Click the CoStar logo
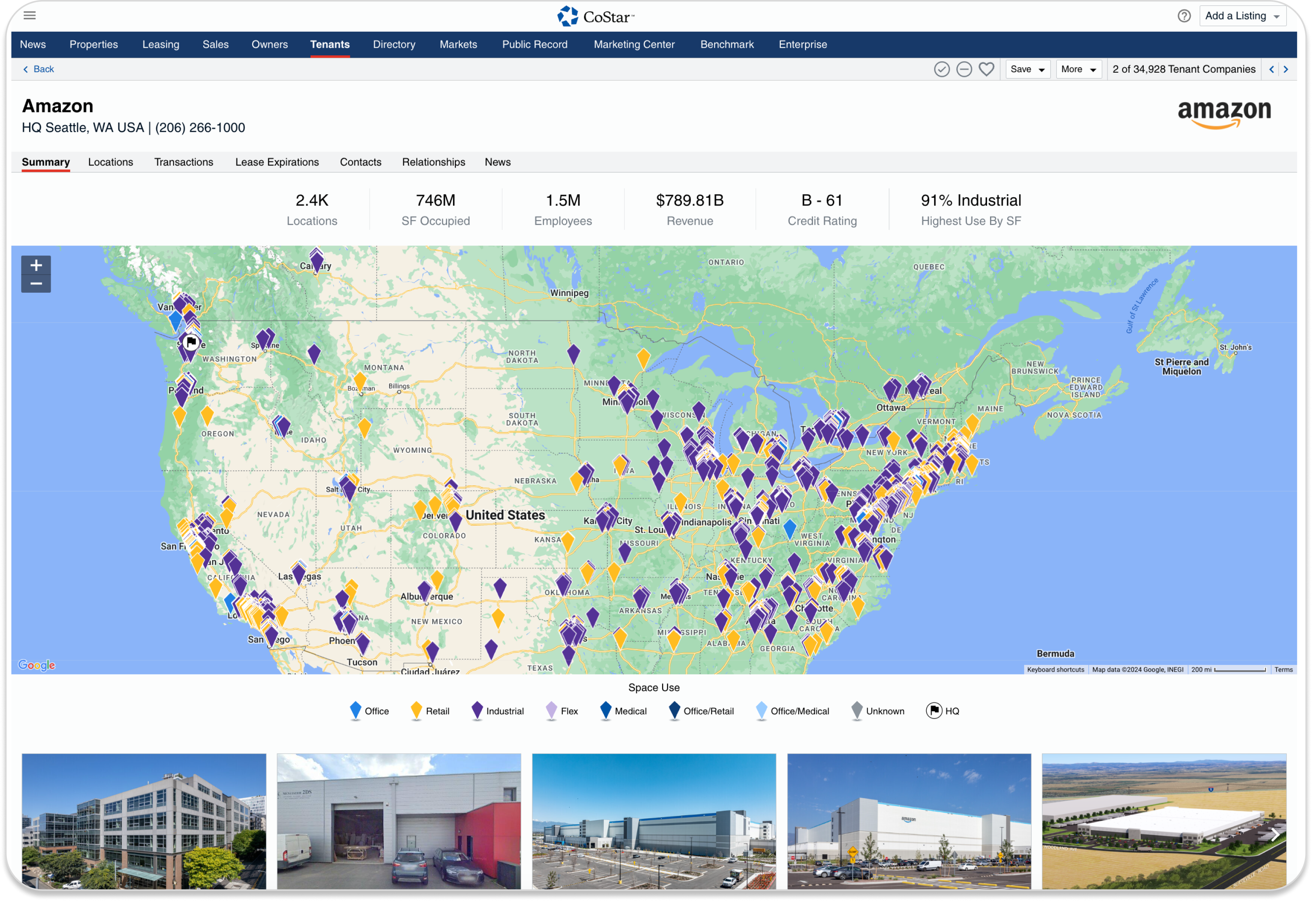The height and width of the screenshot is (901, 1312). [596, 16]
